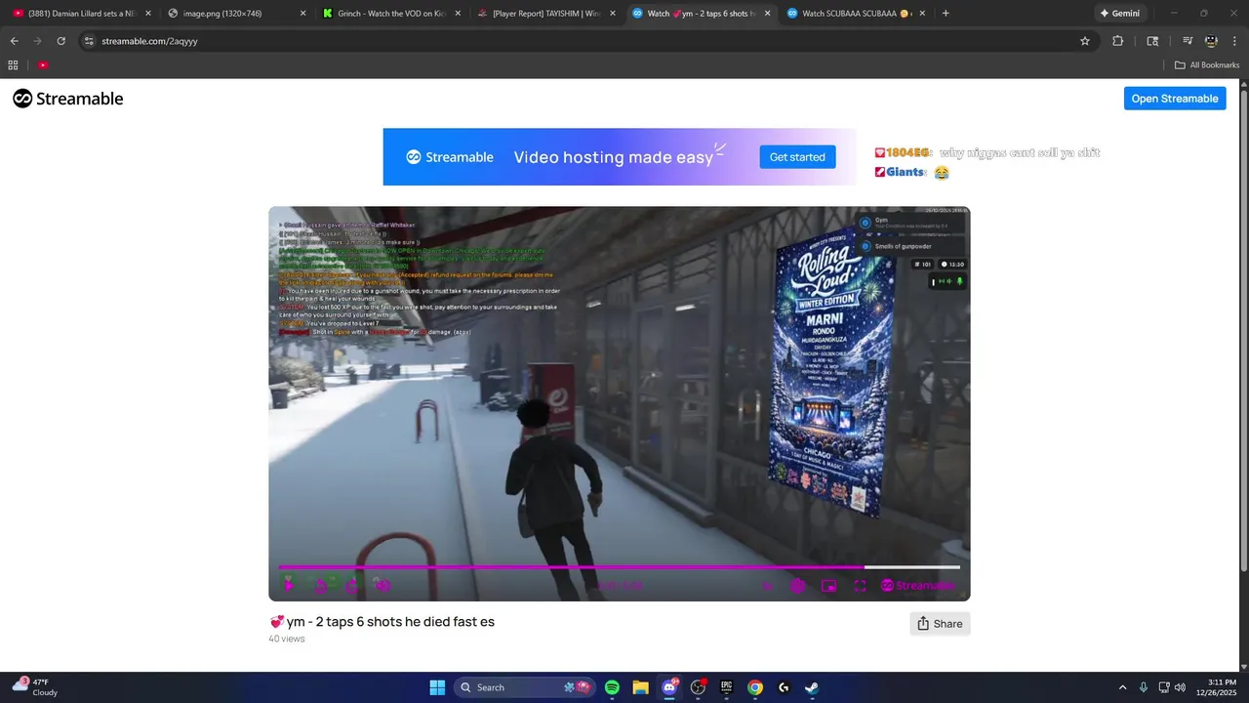The height and width of the screenshot is (703, 1249).
Task: Open the Chrome profile avatar
Action: [x=1211, y=41]
